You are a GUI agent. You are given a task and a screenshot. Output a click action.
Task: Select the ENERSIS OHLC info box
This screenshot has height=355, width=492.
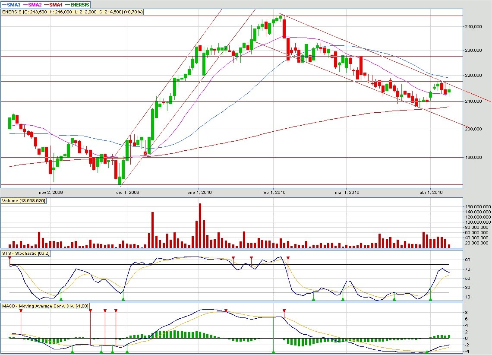click(73, 12)
